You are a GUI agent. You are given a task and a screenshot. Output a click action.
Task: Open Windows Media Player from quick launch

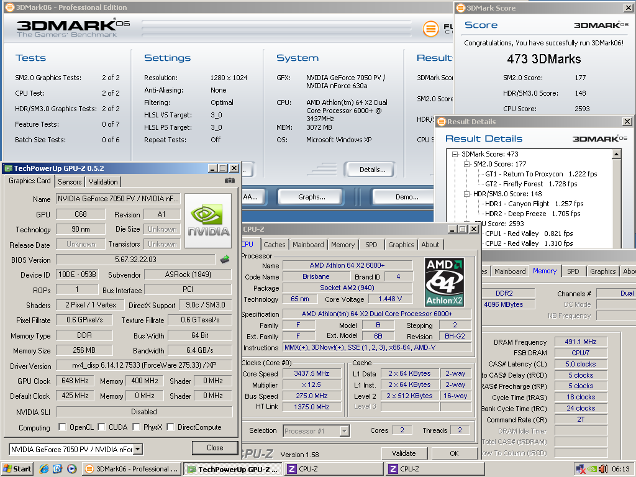pyautogui.click(x=72, y=469)
